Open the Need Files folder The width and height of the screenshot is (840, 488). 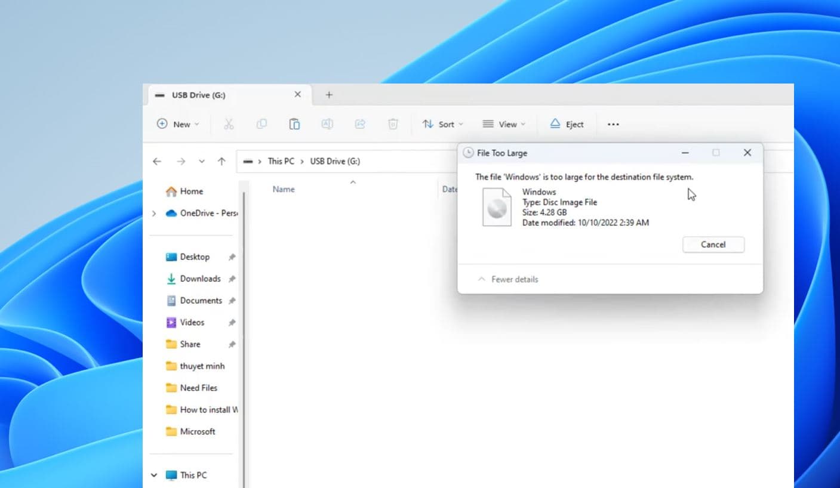193,388
